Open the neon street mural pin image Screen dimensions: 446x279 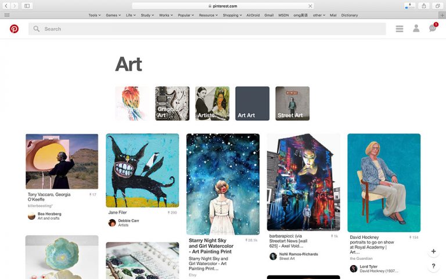pos(304,182)
